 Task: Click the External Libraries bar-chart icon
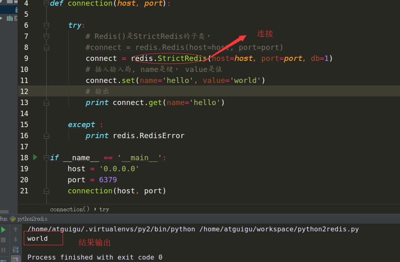[10, 19]
